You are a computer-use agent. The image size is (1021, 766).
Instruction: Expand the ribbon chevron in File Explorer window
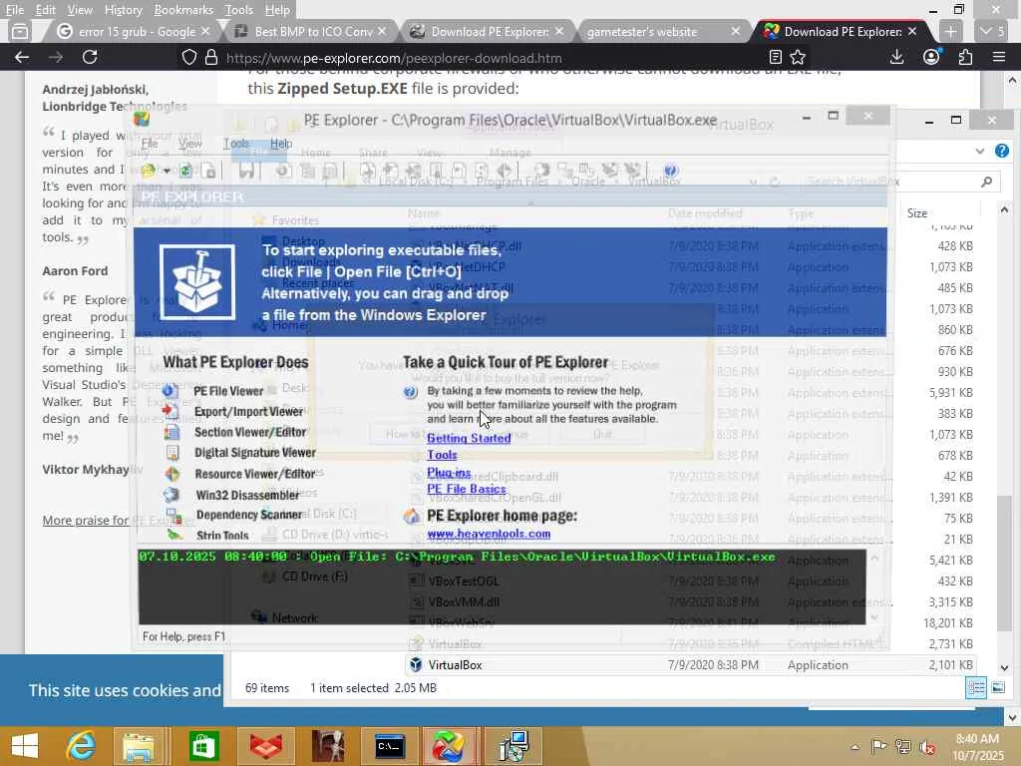point(980,152)
